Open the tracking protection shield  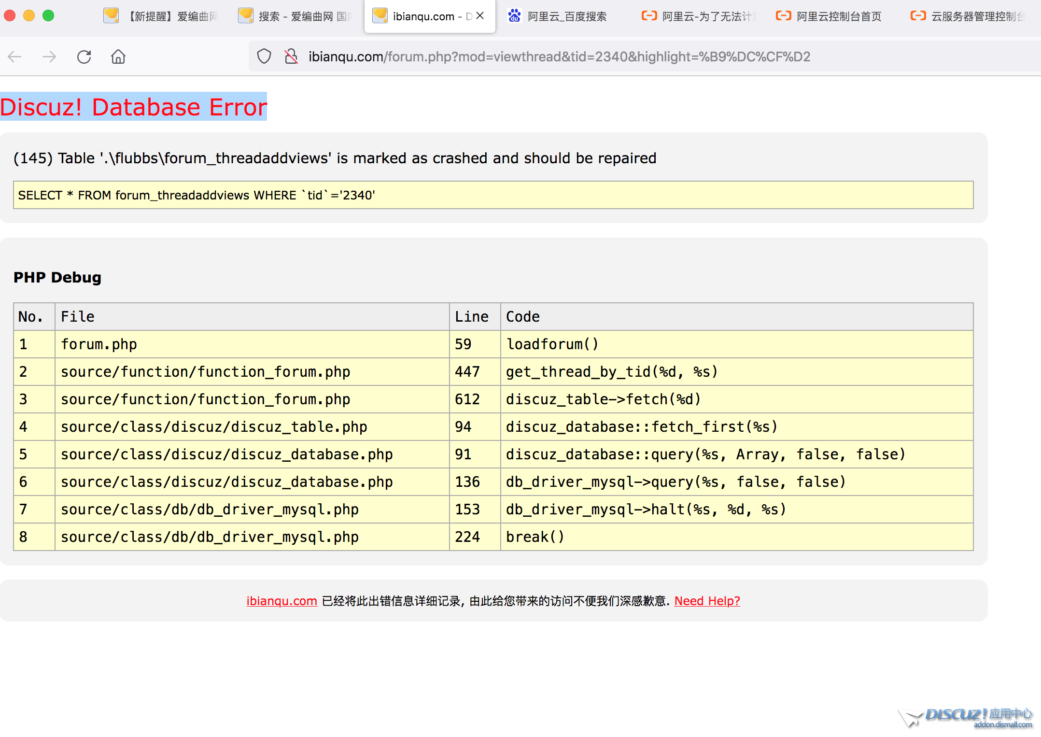(x=264, y=57)
